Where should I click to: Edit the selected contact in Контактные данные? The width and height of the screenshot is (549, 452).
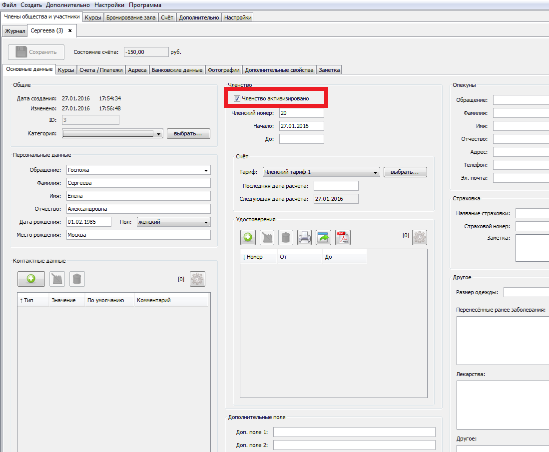(57, 279)
